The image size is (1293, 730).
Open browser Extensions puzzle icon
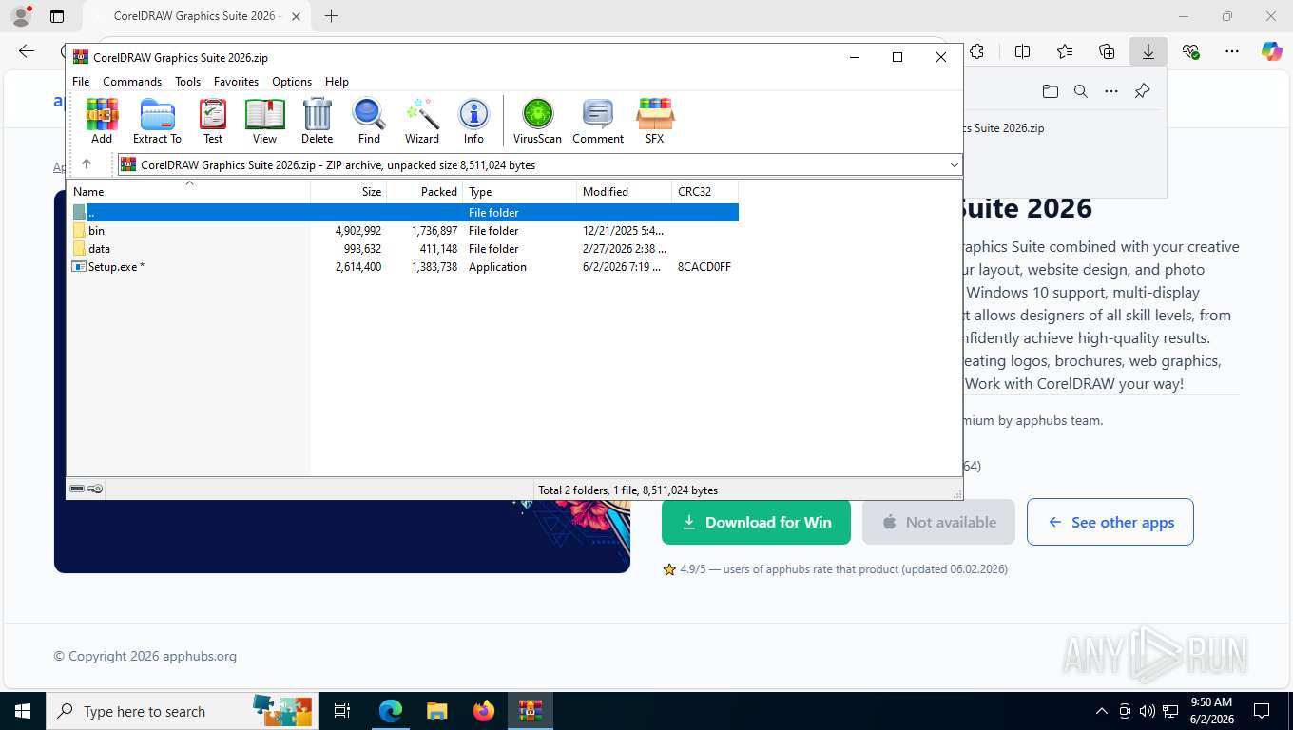pyautogui.click(x=976, y=51)
